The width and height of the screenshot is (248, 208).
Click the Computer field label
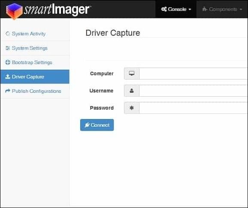click(x=102, y=73)
